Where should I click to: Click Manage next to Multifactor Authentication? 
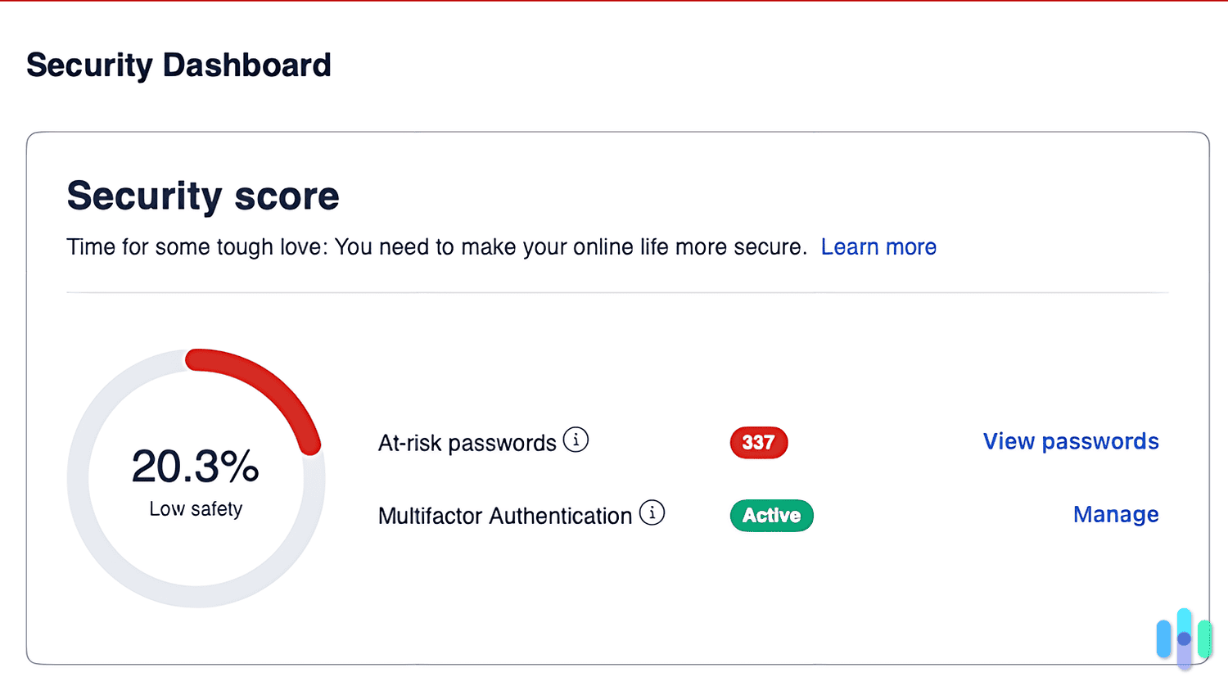pos(1115,514)
